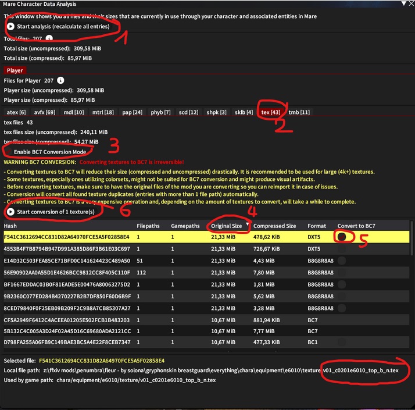
Task: Switch to the avfx [69] tab
Action: (x=44, y=112)
